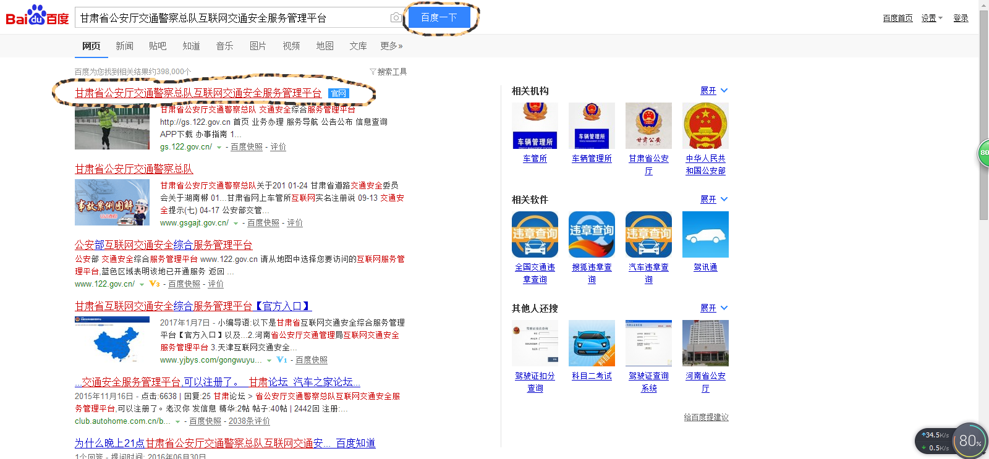Click the green 80 floating ball
Image resolution: width=989 pixels, height=459 pixels.
tap(983, 153)
